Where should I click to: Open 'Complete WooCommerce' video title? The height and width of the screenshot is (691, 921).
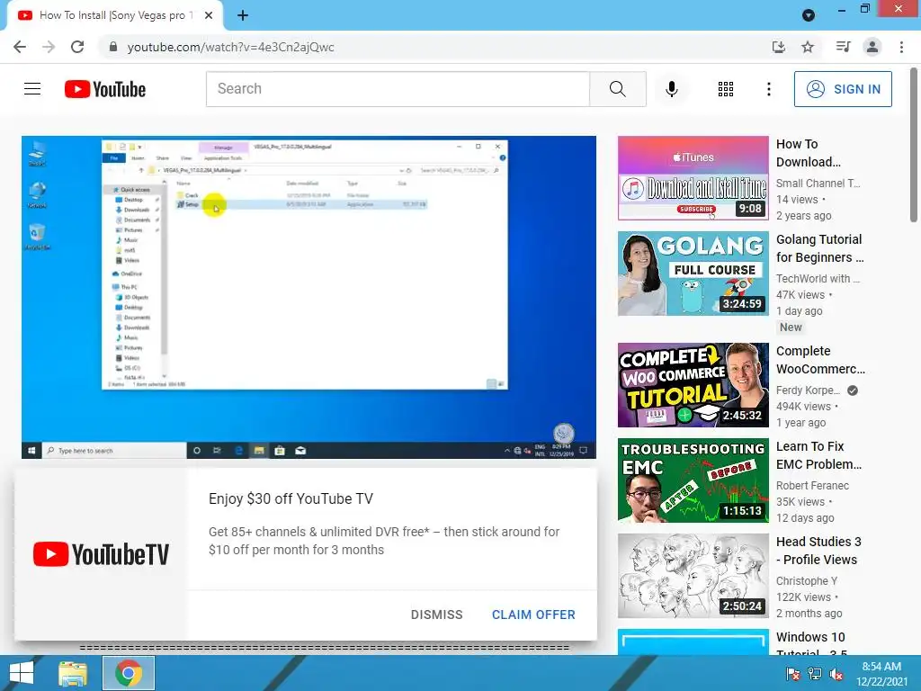820,360
